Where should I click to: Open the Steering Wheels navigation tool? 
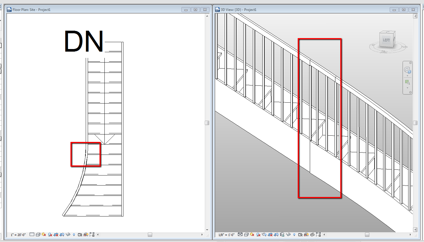coord(407,70)
